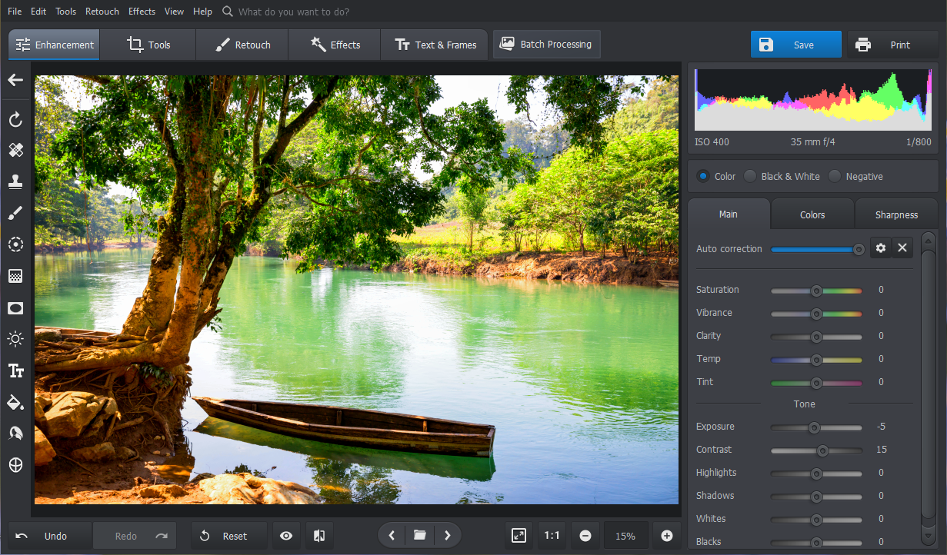Select the clone stamp tool
The image size is (947, 555).
pyautogui.click(x=15, y=181)
